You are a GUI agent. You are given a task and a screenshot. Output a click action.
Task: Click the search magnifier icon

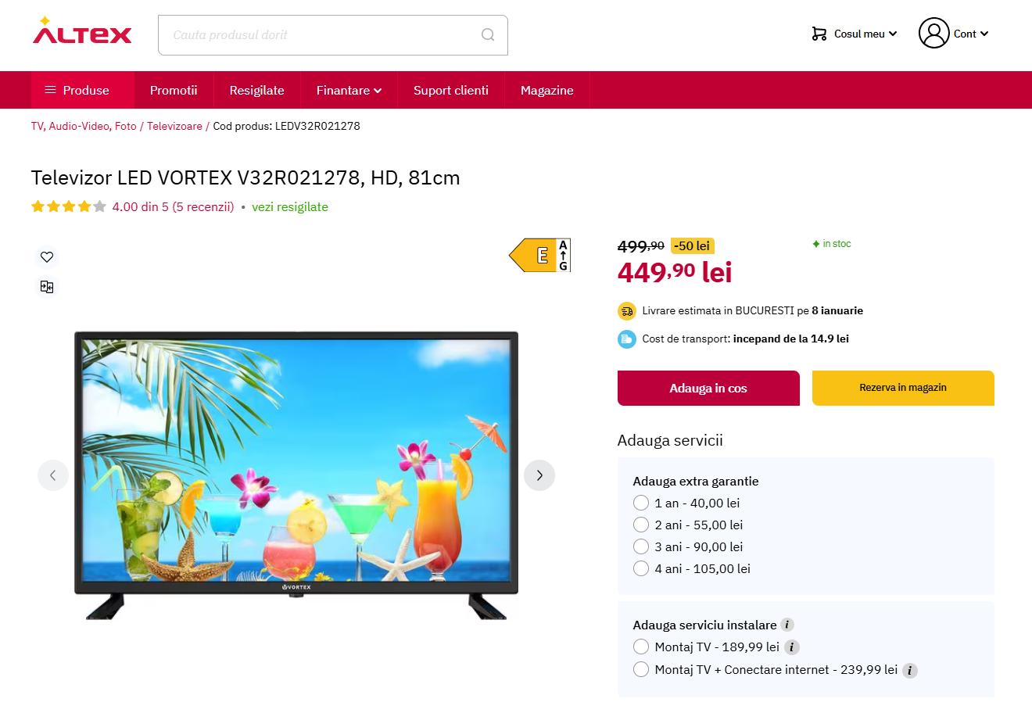tap(488, 34)
